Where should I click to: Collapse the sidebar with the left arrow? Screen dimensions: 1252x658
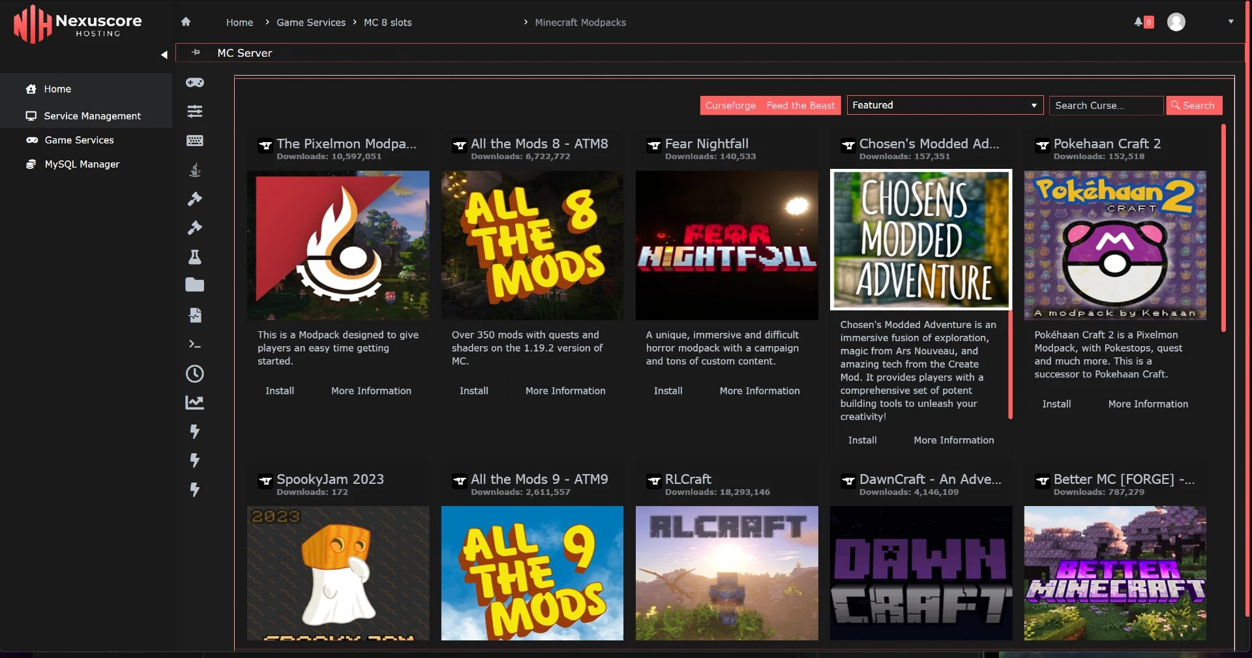[164, 55]
